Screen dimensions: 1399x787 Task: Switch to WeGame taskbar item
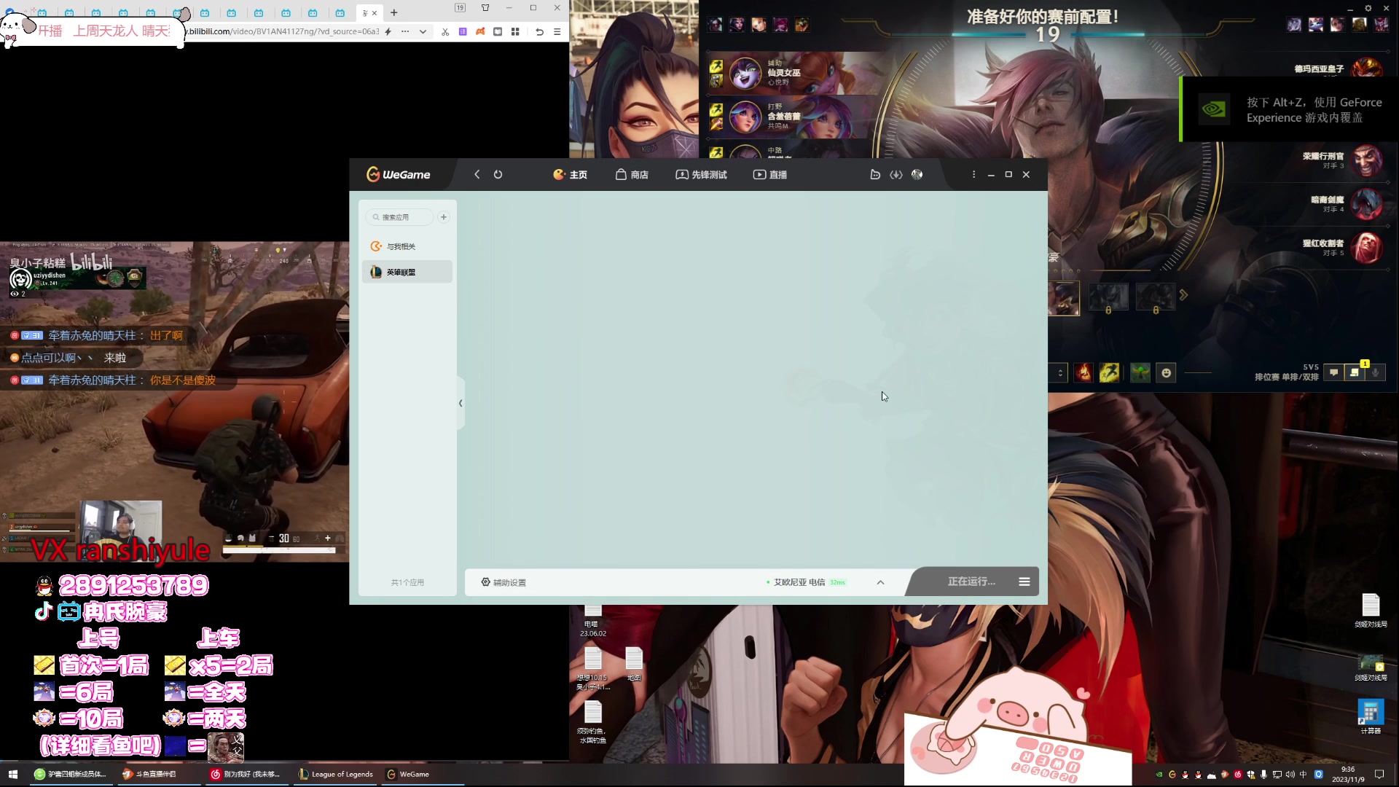tap(423, 774)
